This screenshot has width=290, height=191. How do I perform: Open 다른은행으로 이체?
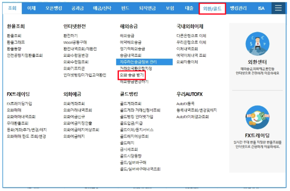(191, 36)
